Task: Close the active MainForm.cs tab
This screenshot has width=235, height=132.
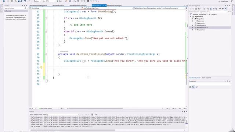Action: 105,5
